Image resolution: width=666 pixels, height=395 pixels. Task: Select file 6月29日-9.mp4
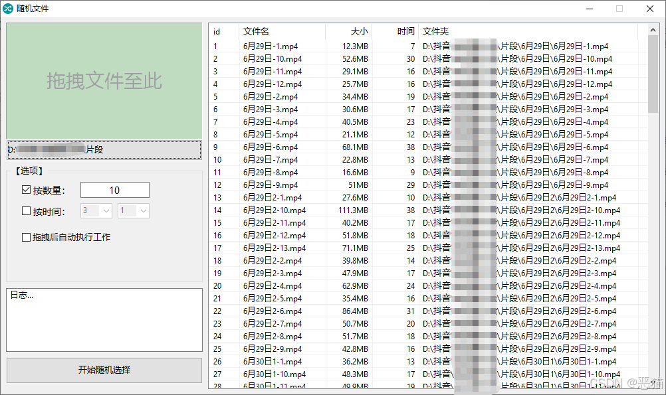coord(271,185)
